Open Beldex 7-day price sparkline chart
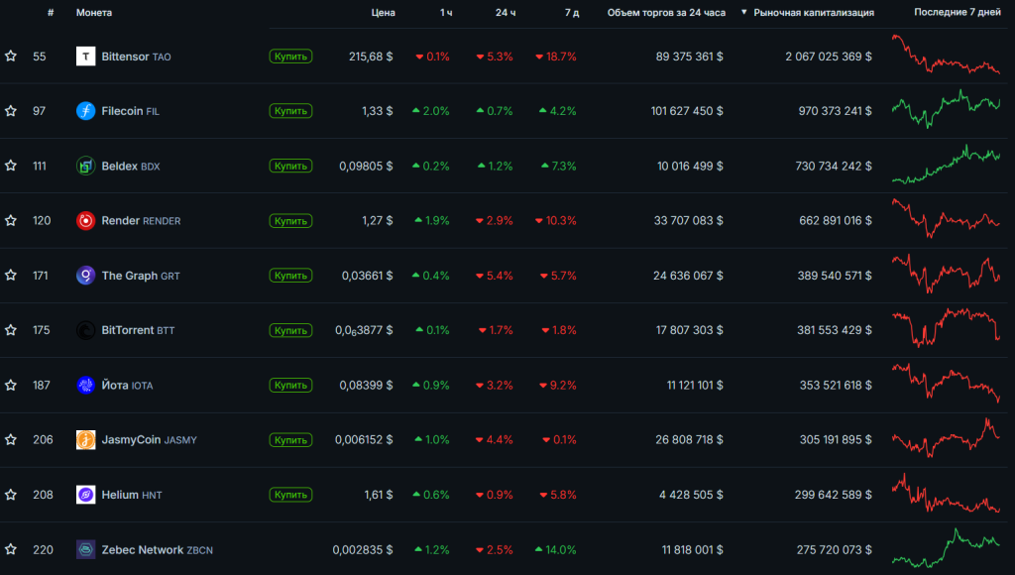The width and height of the screenshot is (1015, 575). coord(946,166)
